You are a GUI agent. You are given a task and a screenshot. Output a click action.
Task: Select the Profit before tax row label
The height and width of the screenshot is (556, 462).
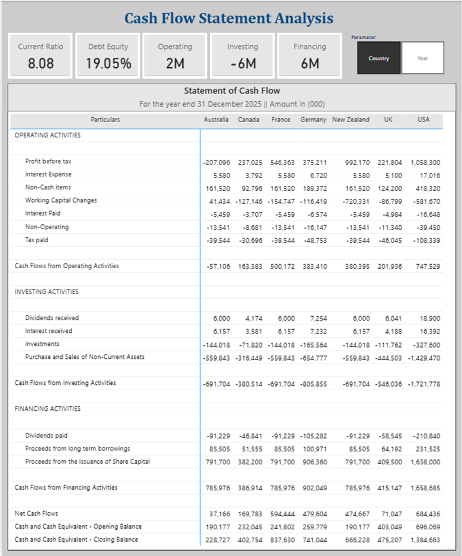[49, 161]
